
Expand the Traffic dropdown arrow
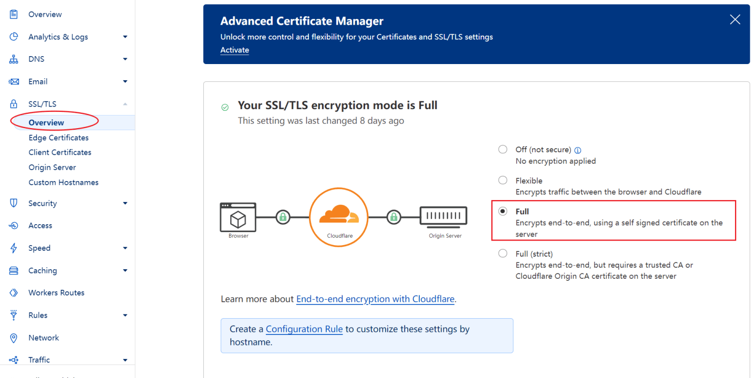coord(125,360)
